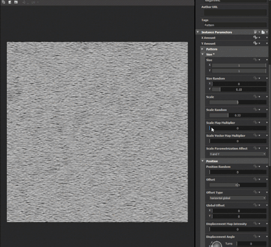Screen dimensions: 271x247
Task: Open the Scale Parametrization Affect 'X and Y' dropdown
Action: click(238, 154)
